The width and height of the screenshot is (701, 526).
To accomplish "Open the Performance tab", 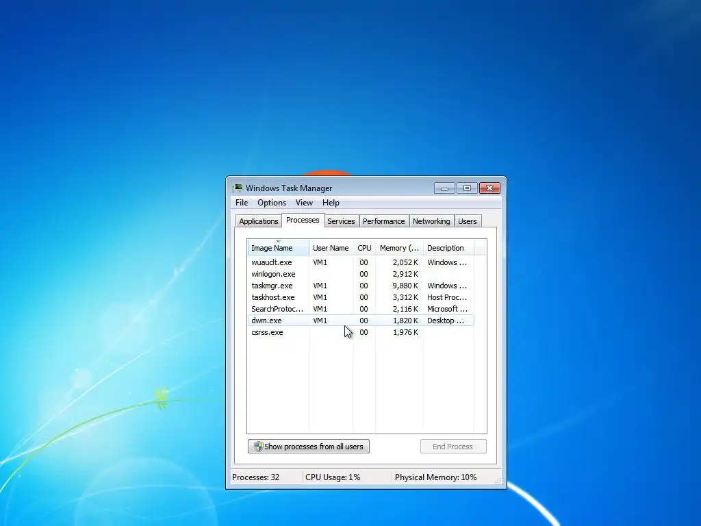I will [383, 221].
